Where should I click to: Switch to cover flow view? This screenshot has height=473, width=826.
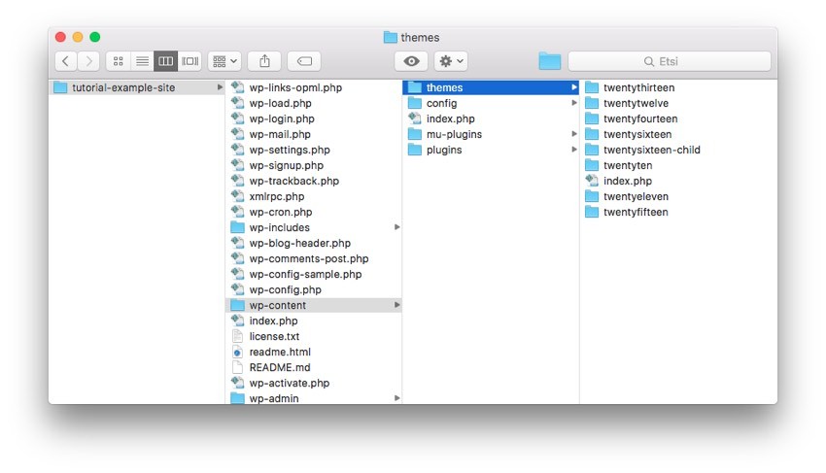tap(189, 61)
